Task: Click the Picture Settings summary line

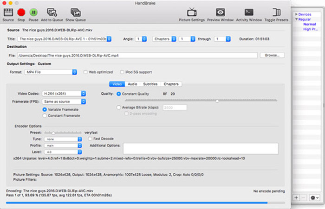Action: [x=108, y=175]
